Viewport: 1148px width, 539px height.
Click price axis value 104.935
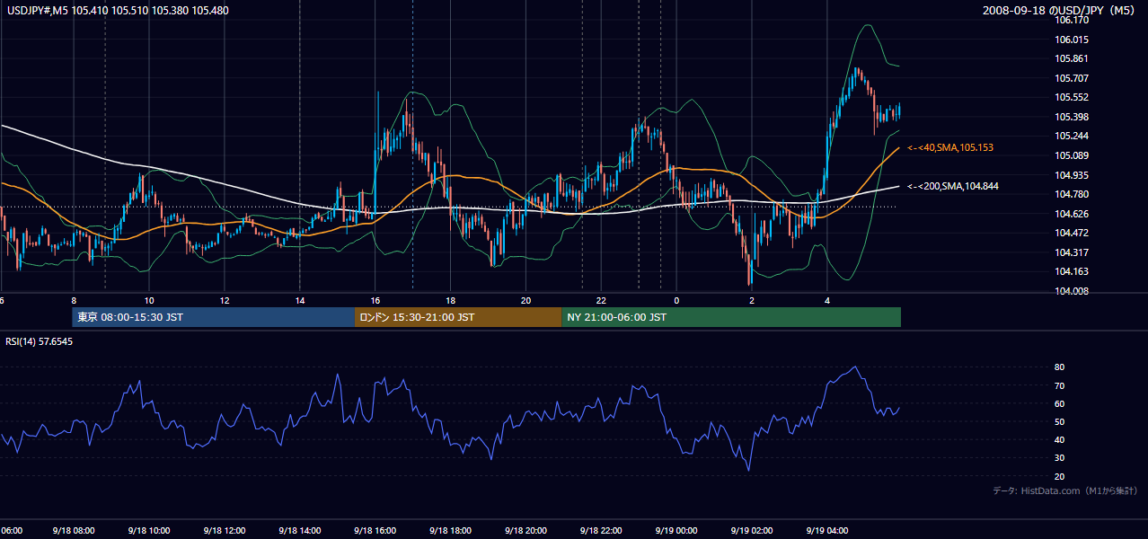(x=1072, y=175)
